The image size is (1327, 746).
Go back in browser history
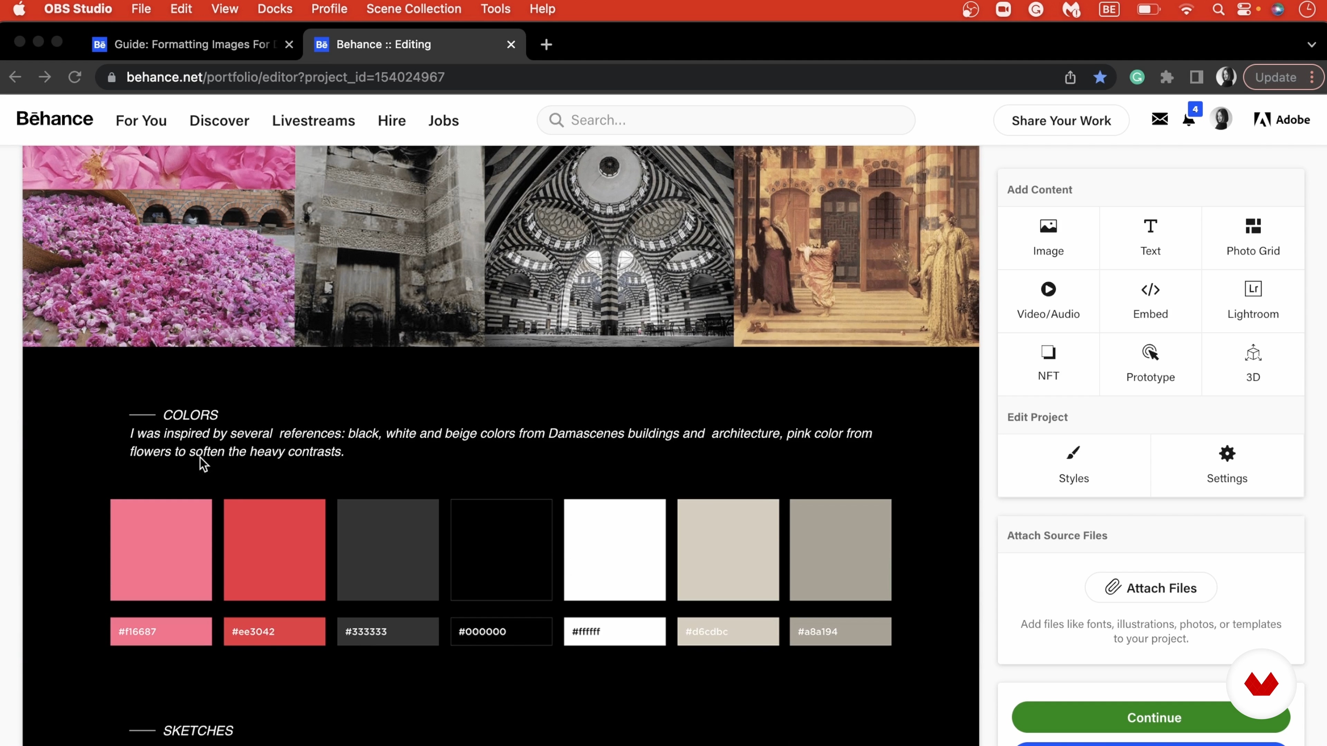click(15, 77)
